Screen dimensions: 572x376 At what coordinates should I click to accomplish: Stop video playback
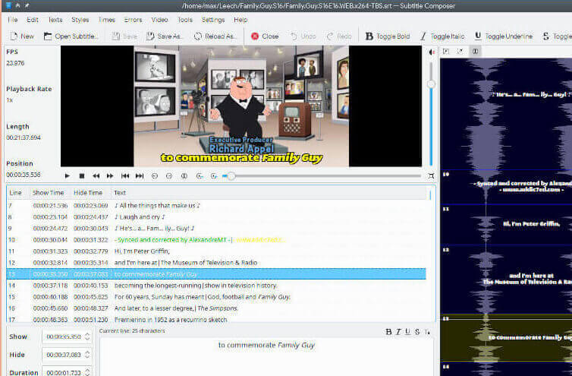pyautogui.click(x=82, y=175)
